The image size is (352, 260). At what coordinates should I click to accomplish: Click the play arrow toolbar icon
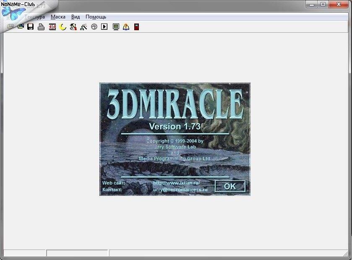coord(104,27)
